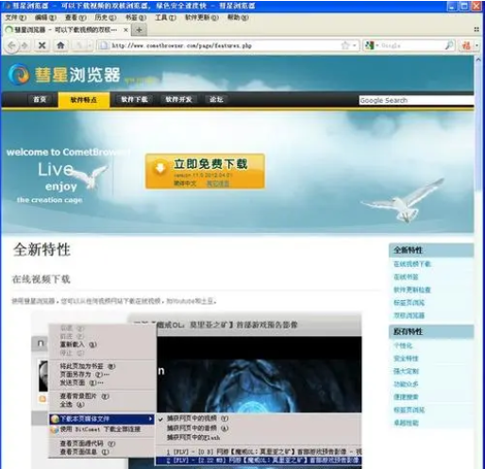The width and height of the screenshot is (485, 469).
Task: Open the 安全特性 sidebar link
Action: [x=406, y=359]
